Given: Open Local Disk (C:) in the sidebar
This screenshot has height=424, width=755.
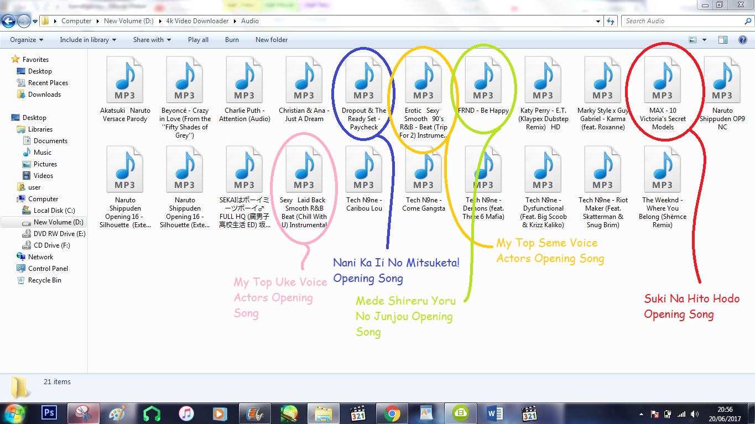Looking at the screenshot, I should (54, 211).
